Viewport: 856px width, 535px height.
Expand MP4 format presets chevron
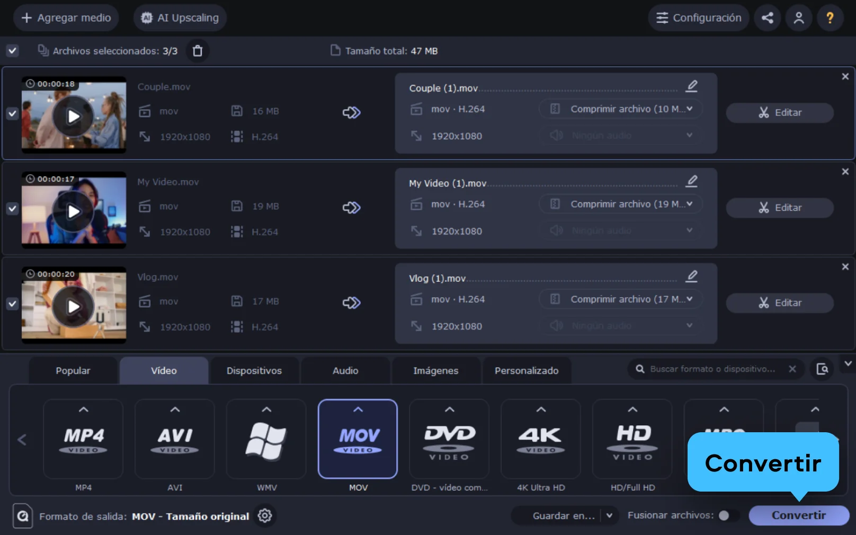(x=83, y=409)
